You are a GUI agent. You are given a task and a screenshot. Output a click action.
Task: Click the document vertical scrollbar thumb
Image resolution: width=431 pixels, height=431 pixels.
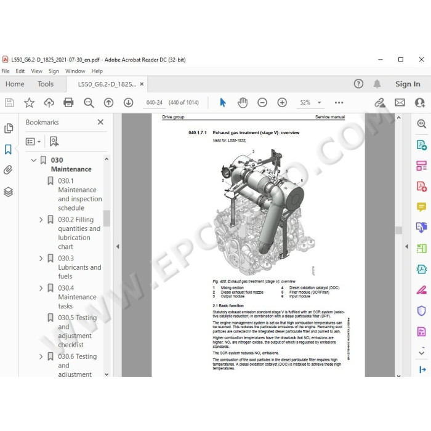pos(398,230)
